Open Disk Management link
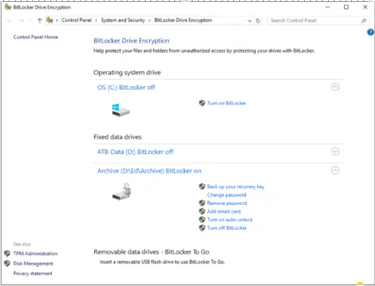This screenshot has width=375, height=286. [33, 264]
